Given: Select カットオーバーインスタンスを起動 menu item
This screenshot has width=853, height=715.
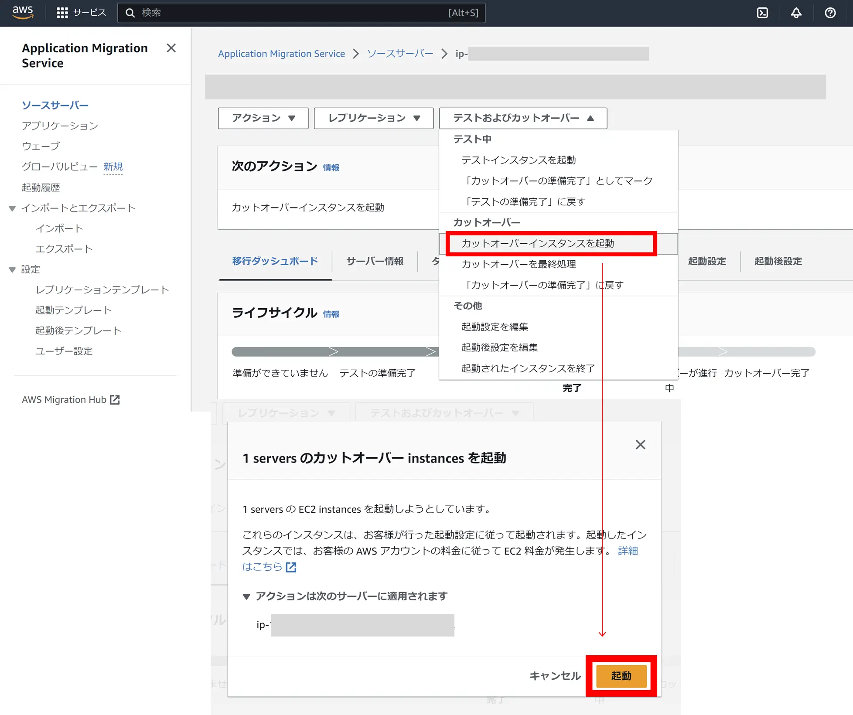Looking at the screenshot, I should coord(558,243).
